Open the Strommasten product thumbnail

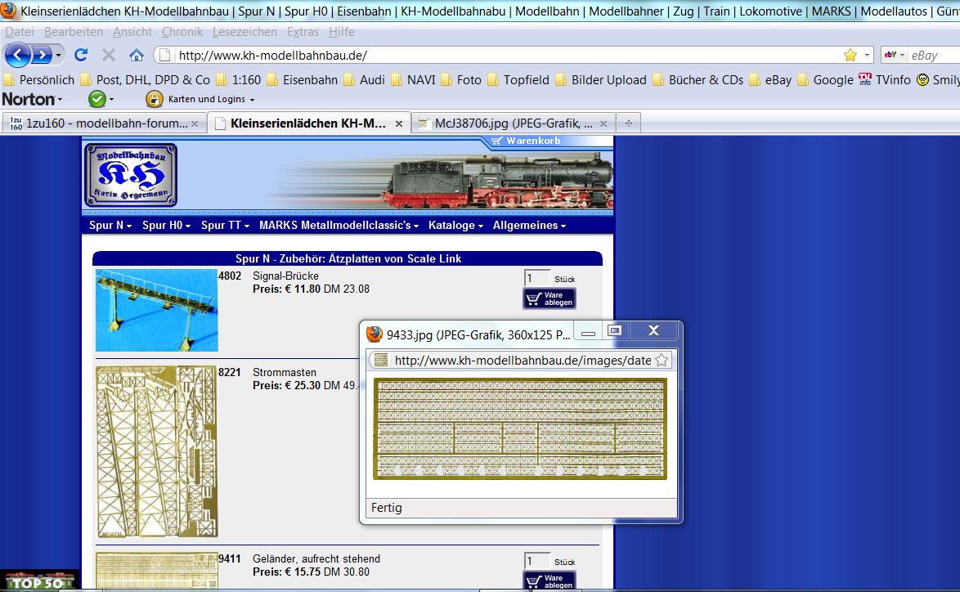pyautogui.click(x=157, y=451)
